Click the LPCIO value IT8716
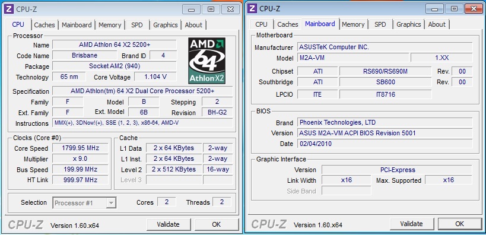Image resolution: width=486 pixels, height=235 pixels. [385, 94]
